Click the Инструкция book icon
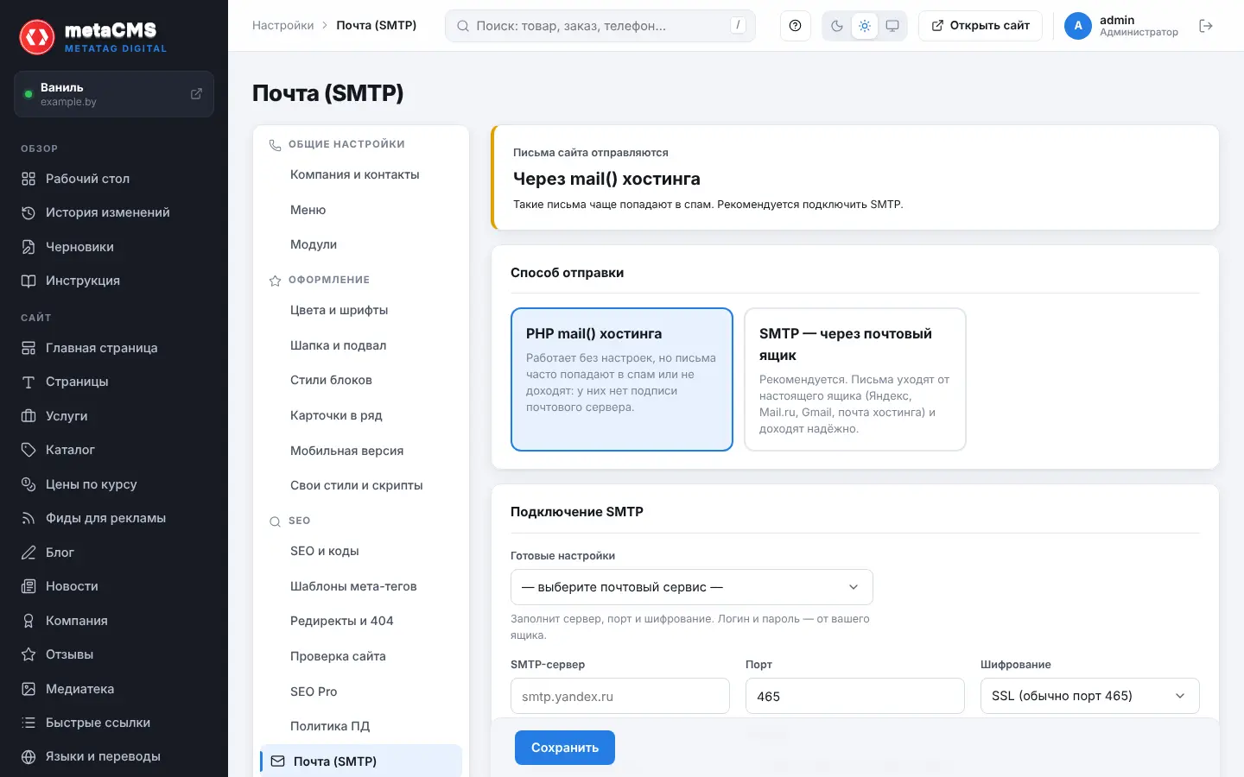 (29, 281)
